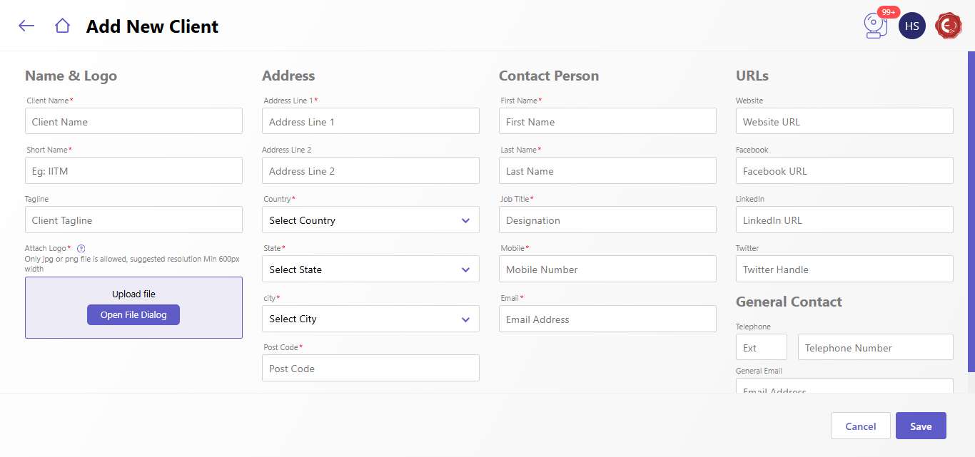Go to home via house icon
The width and height of the screenshot is (975, 457).
(x=62, y=26)
